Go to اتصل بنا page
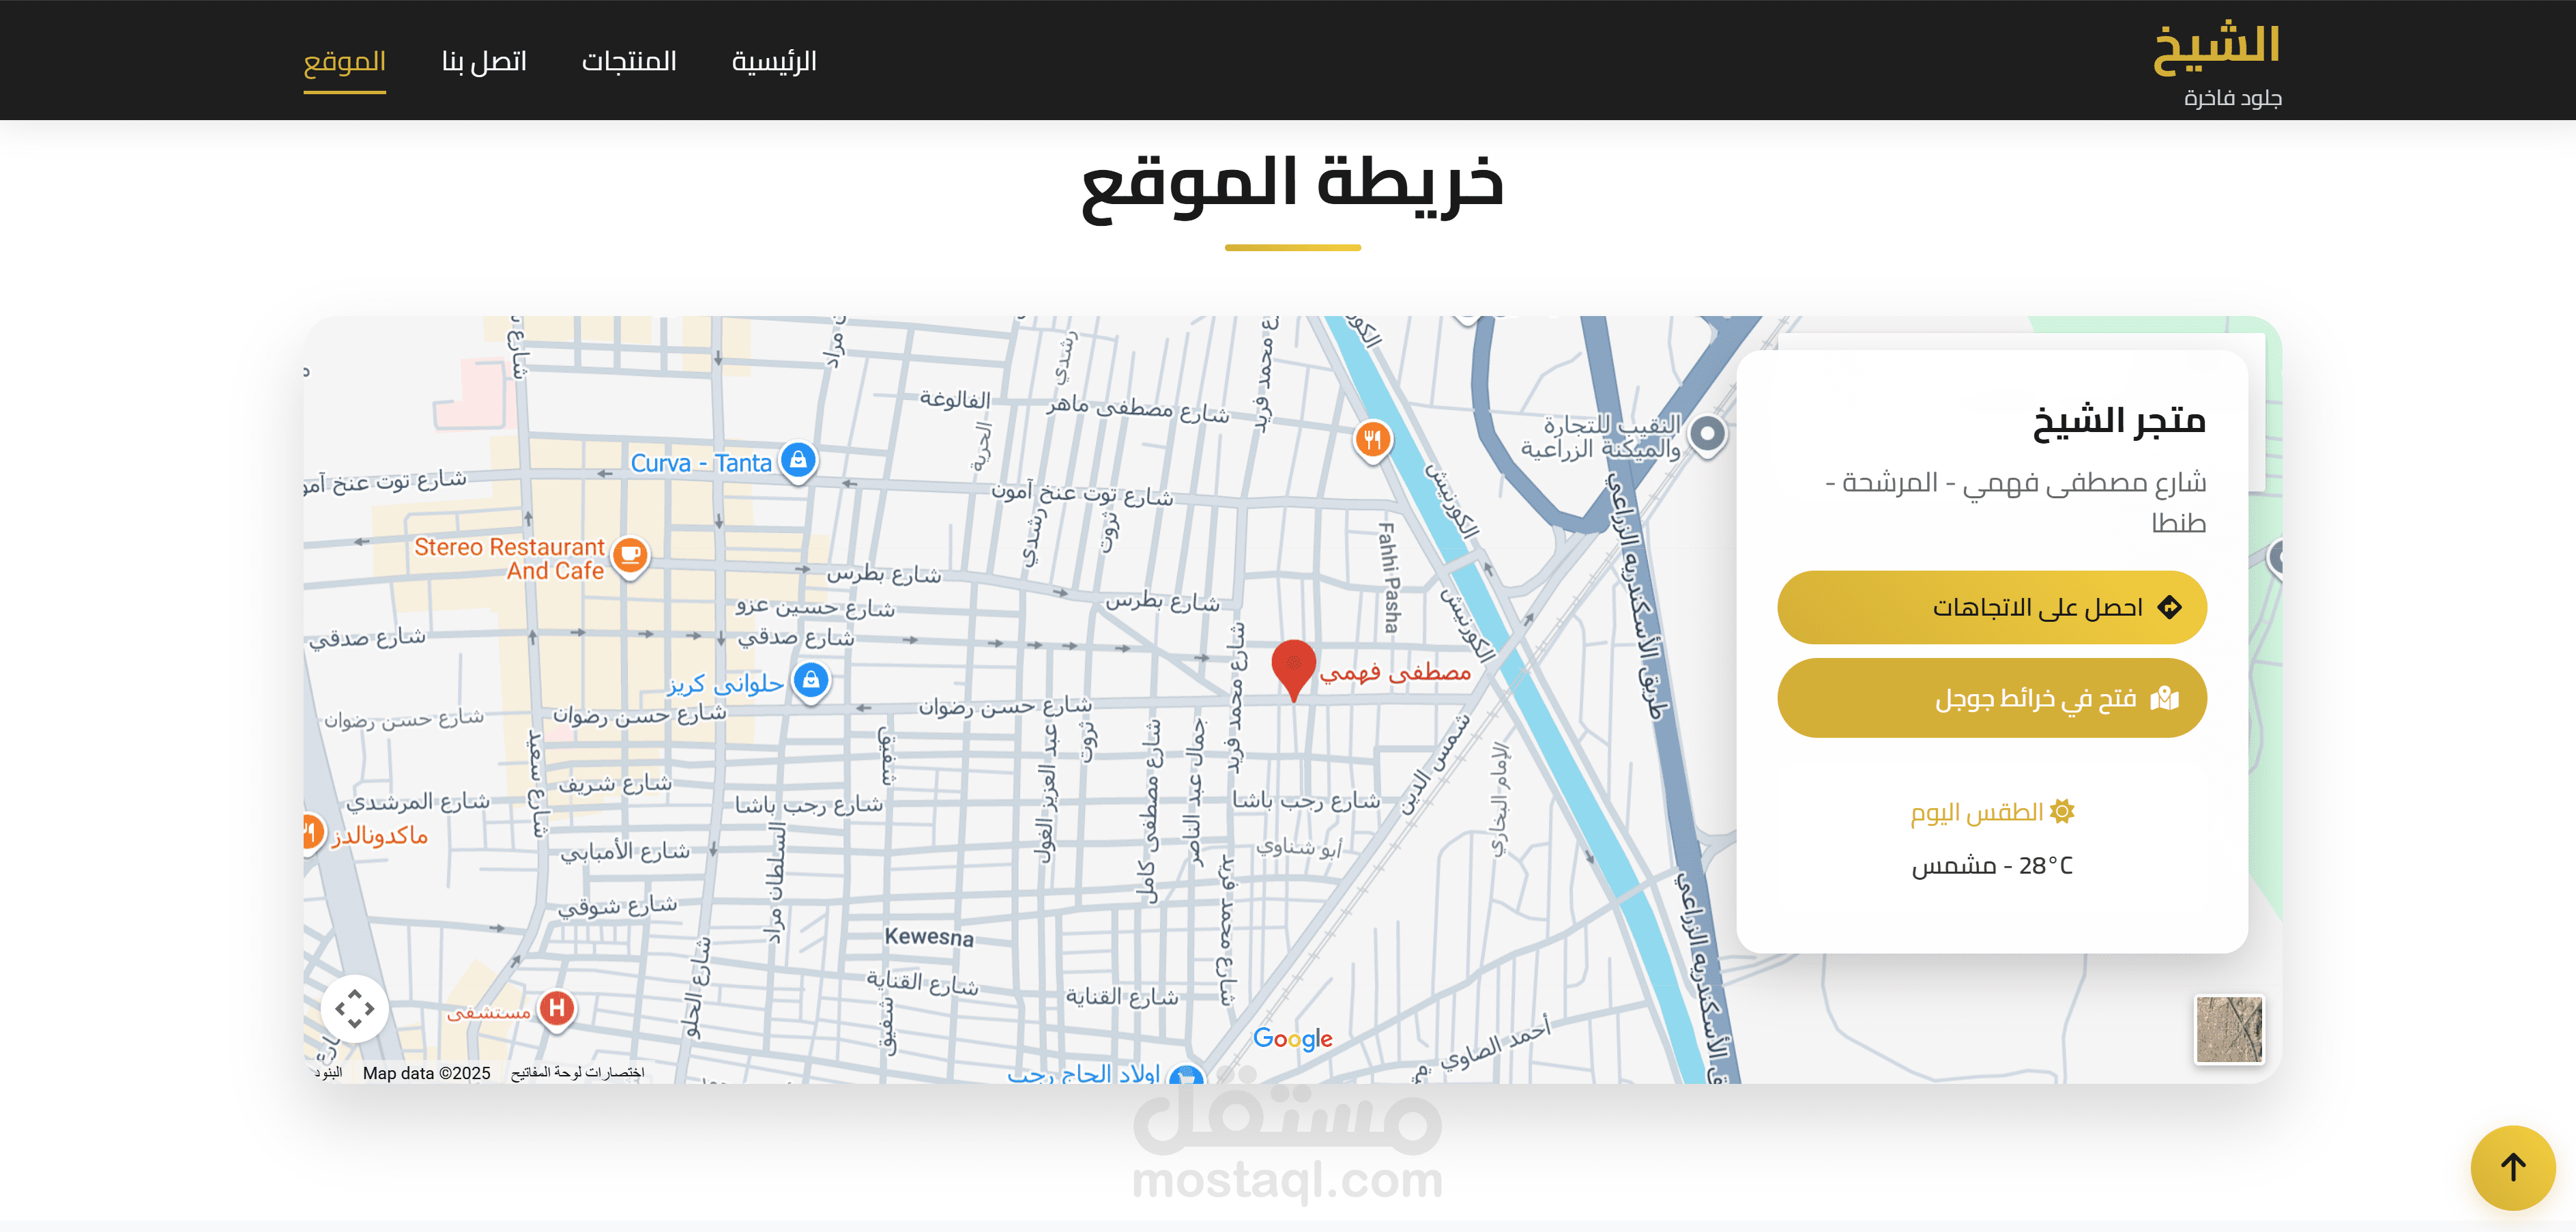2576x1232 pixels. tap(484, 62)
